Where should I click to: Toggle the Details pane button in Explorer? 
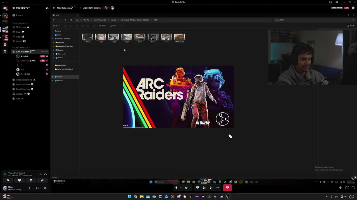351,26
